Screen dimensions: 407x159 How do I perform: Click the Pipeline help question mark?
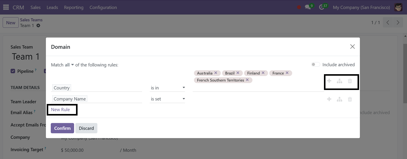click(36, 70)
